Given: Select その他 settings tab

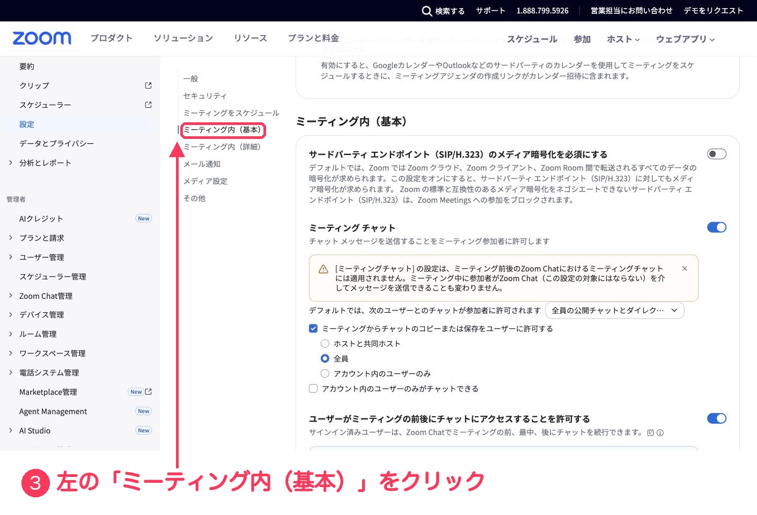Looking at the screenshot, I should tap(194, 198).
